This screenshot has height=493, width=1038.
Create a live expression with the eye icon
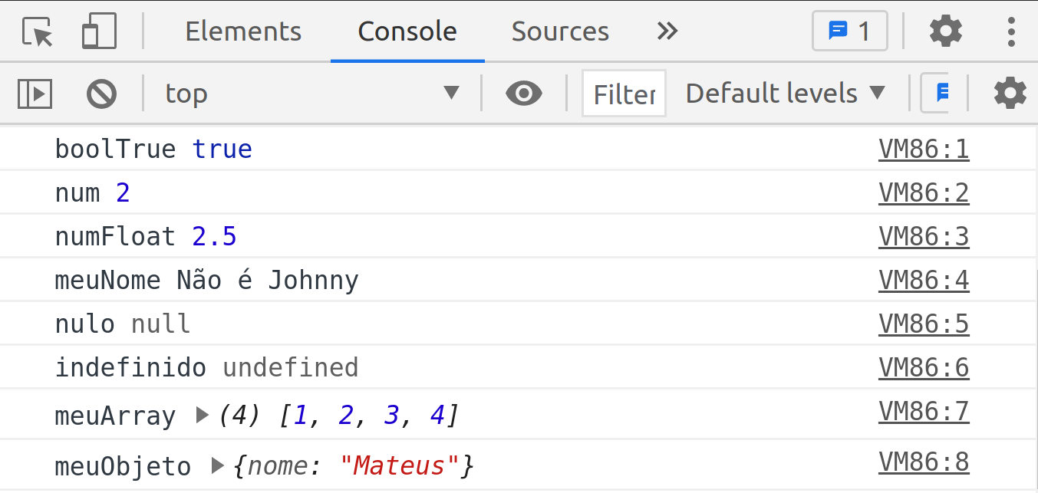point(524,93)
